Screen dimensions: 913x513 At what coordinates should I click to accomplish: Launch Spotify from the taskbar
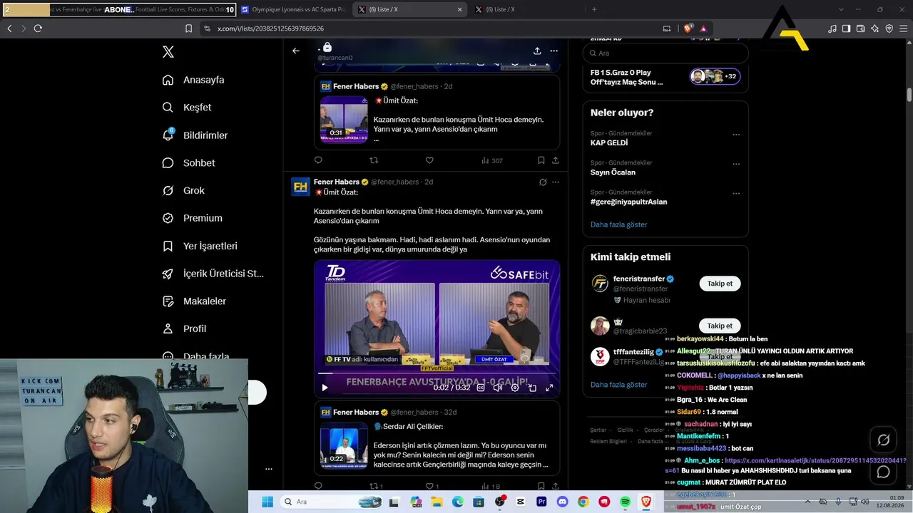click(626, 502)
